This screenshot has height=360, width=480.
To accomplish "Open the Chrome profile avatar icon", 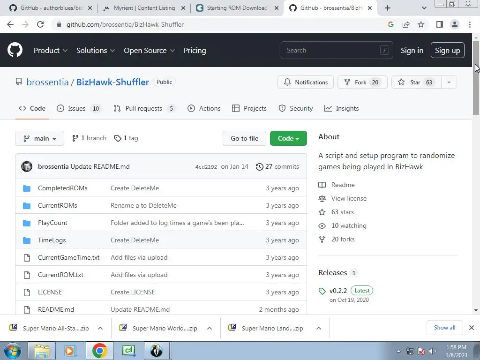I will coord(455,24).
